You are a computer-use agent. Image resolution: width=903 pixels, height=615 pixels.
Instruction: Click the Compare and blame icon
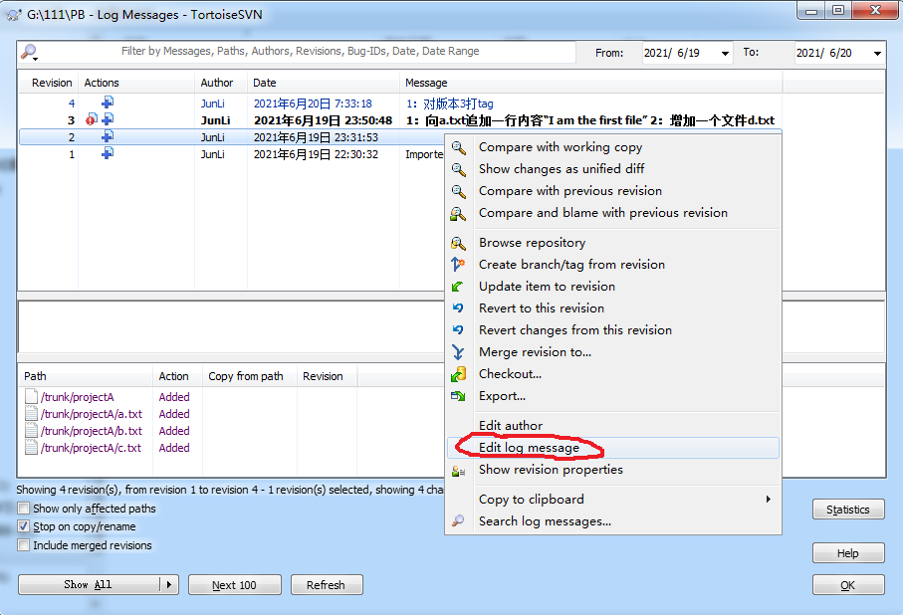pos(458,214)
